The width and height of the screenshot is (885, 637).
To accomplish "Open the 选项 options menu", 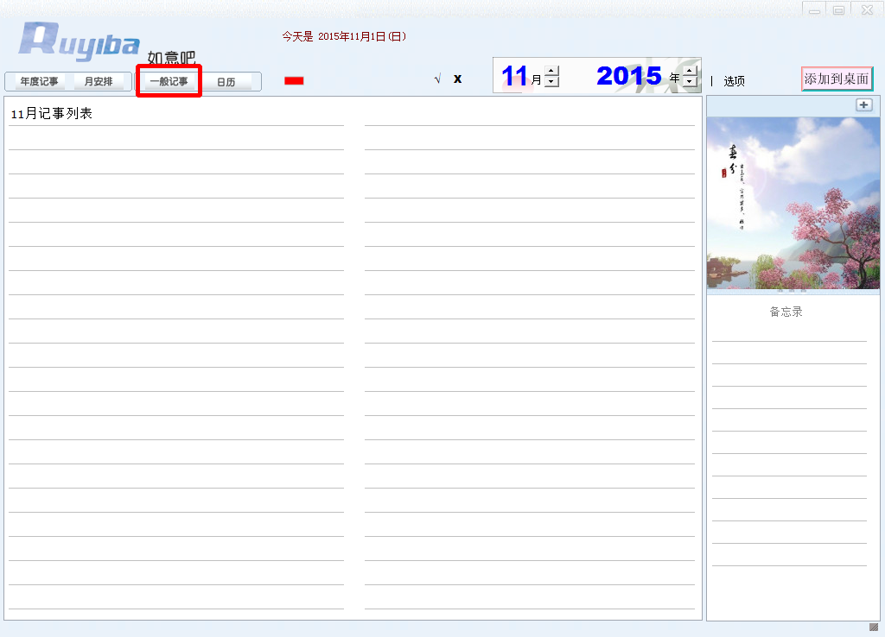I will [x=735, y=81].
